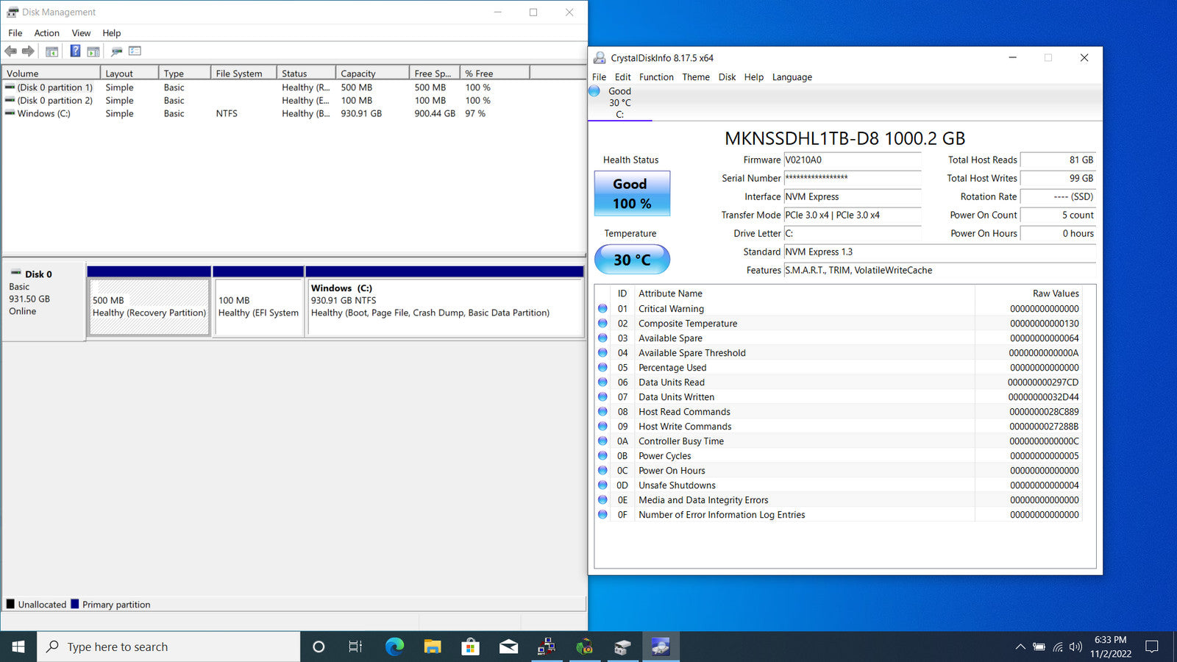This screenshot has height=662, width=1177.
Task: Sort by File System column header
Action: 243,73
